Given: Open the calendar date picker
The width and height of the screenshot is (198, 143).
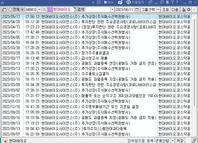Looking at the screenshot, I should point(137,10).
